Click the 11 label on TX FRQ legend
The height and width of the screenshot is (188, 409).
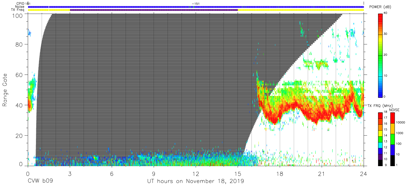[x=385, y=153]
